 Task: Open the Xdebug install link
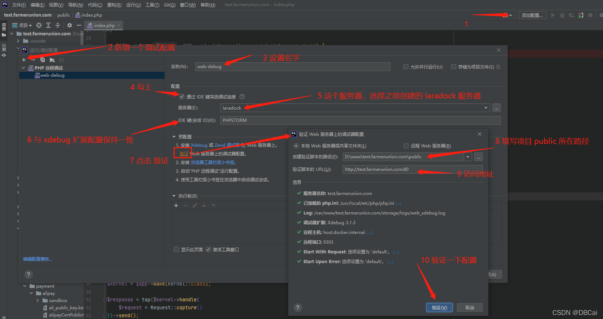click(x=199, y=145)
